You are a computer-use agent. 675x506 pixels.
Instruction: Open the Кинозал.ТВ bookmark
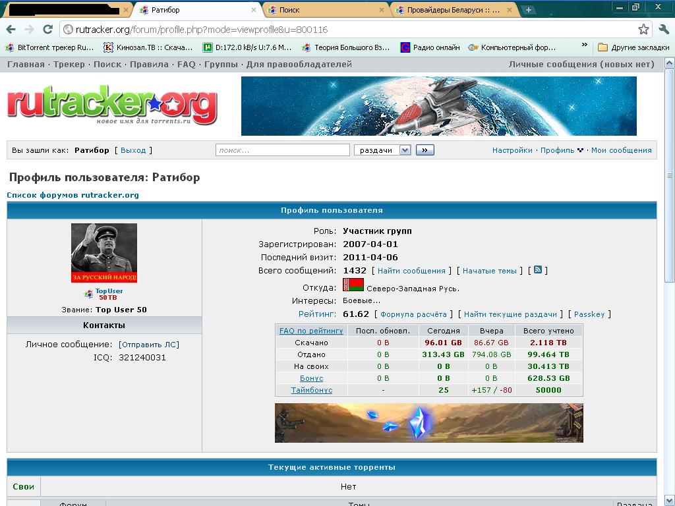[148, 47]
